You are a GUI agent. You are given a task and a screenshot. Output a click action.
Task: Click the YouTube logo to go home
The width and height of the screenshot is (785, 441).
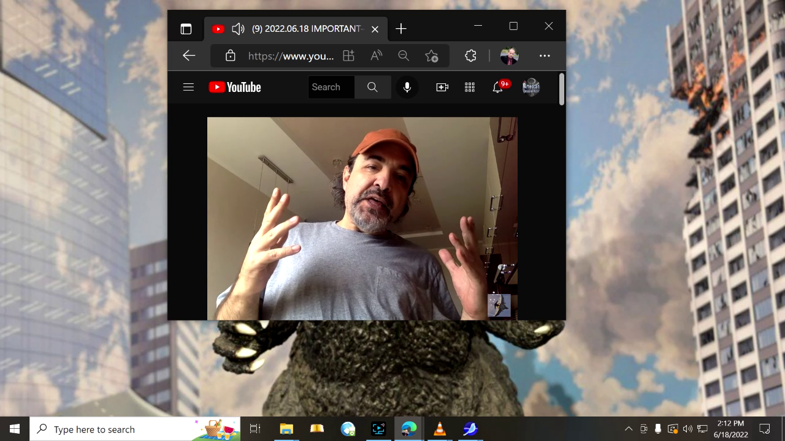[x=235, y=87]
